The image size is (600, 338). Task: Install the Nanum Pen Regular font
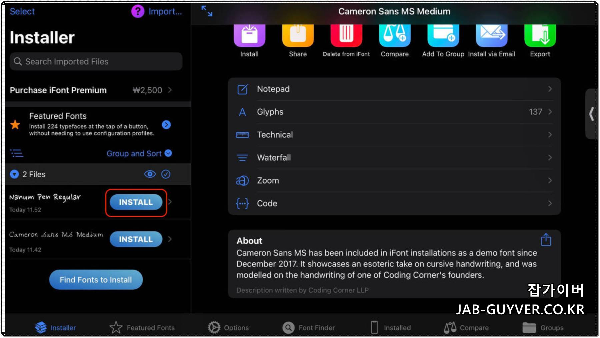136,202
